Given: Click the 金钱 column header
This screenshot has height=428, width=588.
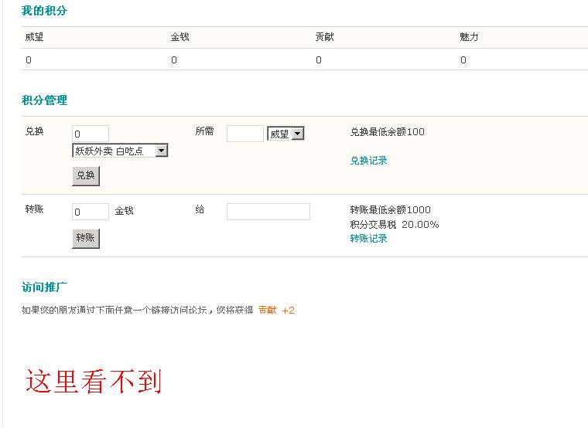Looking at the screenshot, I should (x=179, y=37).
